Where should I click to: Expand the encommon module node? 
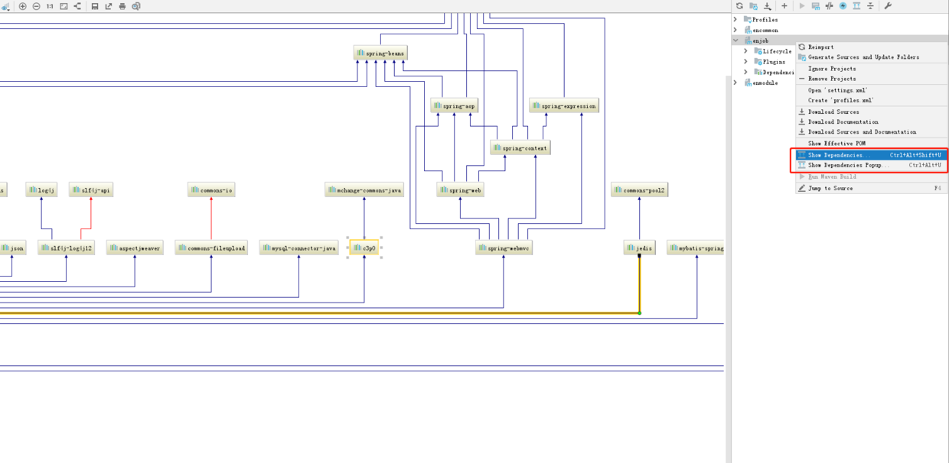coord(735,30)
